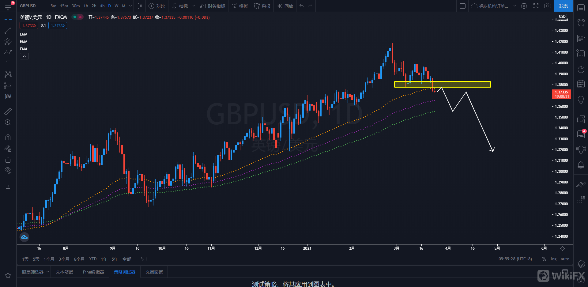Image resolution: width=588 pixels, height=287 pixels.
Task: Click the blue 发表 publish button
Action: click(x=563, y=6)
